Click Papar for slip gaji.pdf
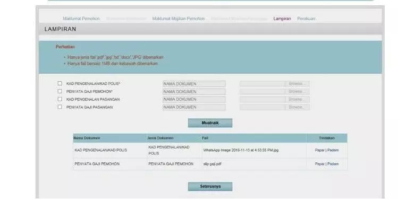Image resolution: width=398 pixels, height=199 pixels. tap(319, 164)
